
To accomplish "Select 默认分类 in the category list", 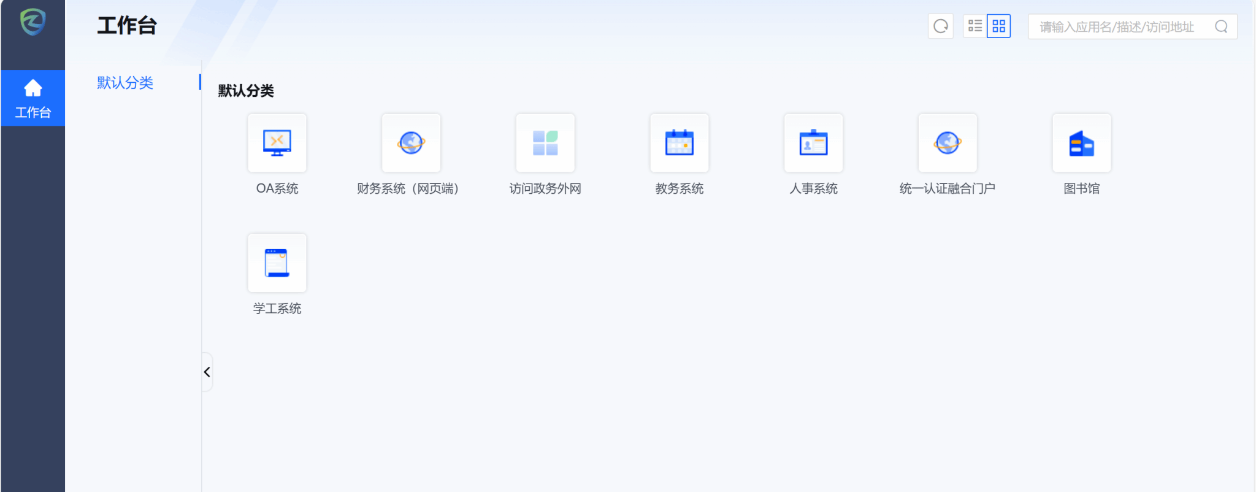I will (x=125, y=83).
